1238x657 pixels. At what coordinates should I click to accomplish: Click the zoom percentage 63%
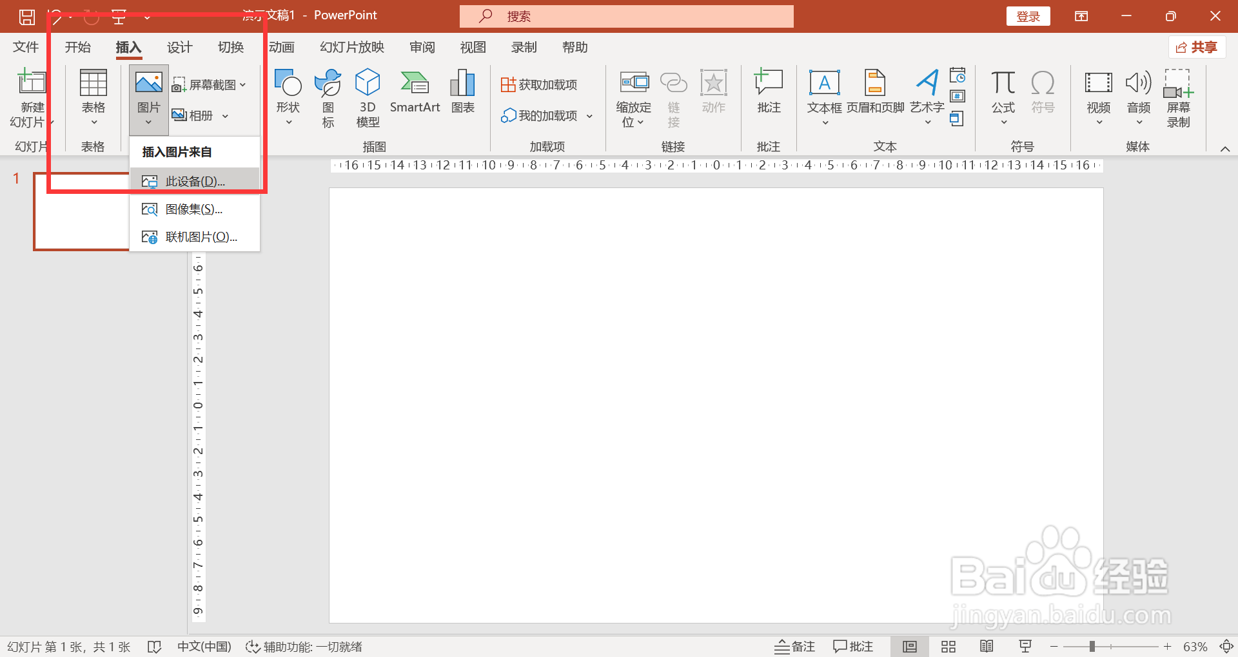1195,647
